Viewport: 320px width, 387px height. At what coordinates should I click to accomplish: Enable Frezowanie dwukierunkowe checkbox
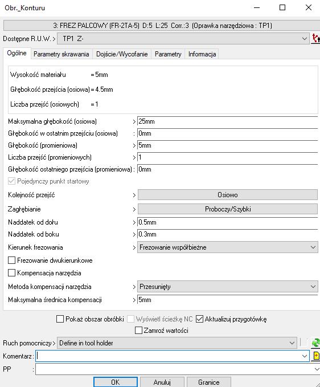pyautogui.click(x=11, y=260)
